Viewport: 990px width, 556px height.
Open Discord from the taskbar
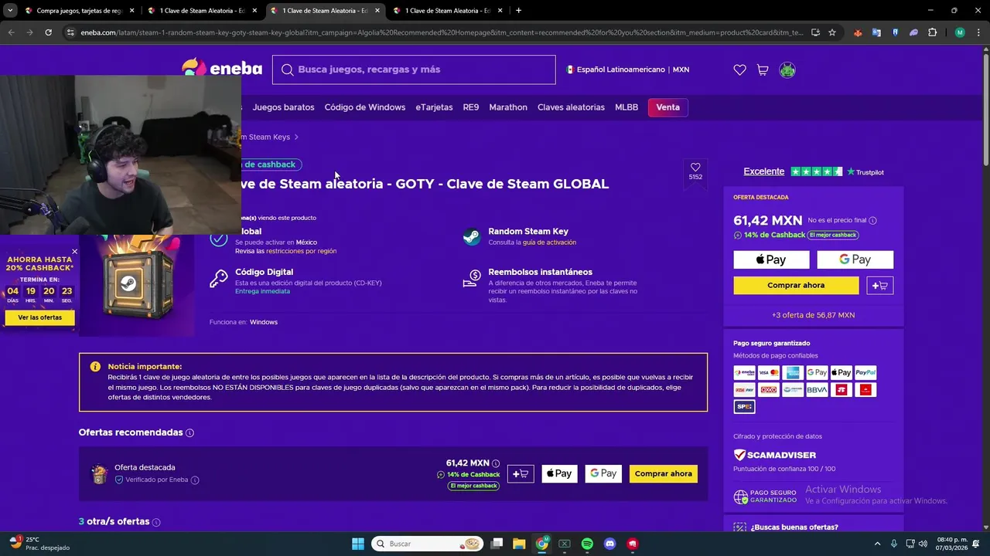click(x=609, y=544)
